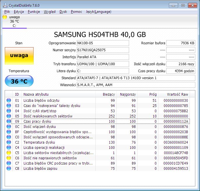Click blue status icon for attribute 05
Viewport: 200px width, 191px height.
coord(9,116)
